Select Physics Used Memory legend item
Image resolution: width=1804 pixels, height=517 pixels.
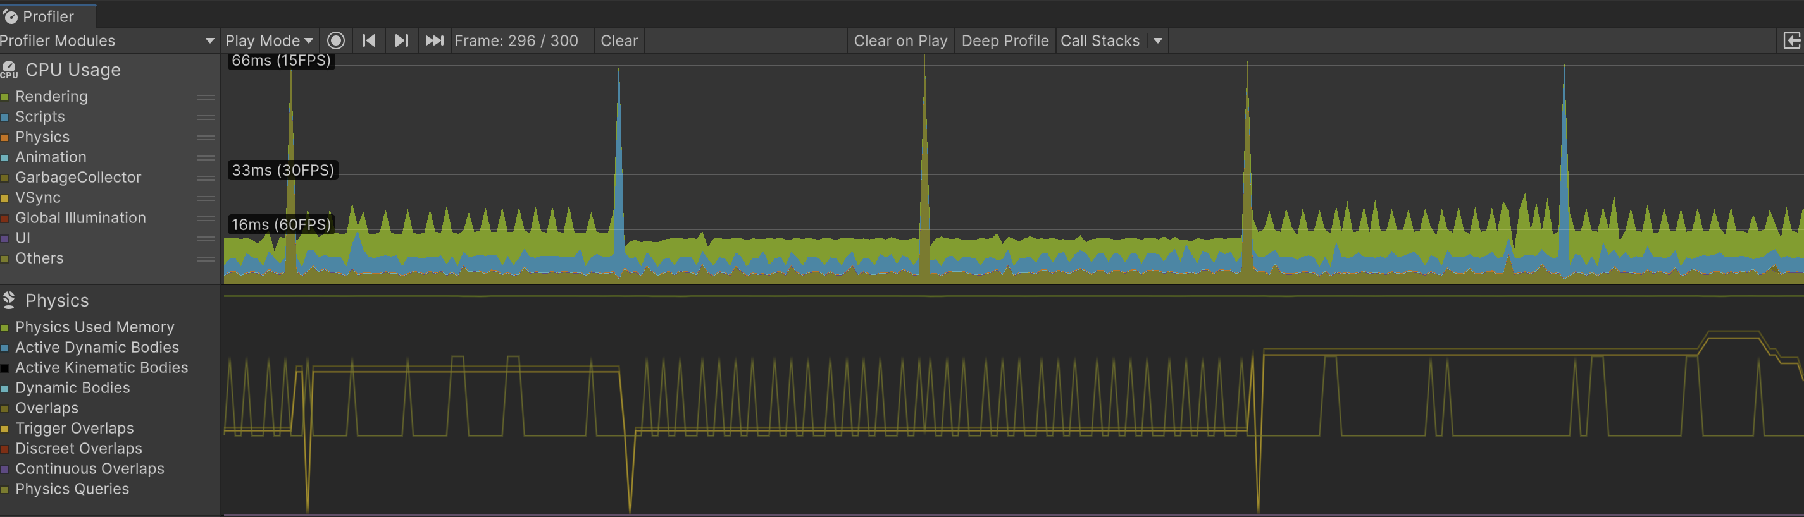pos(94,327)
